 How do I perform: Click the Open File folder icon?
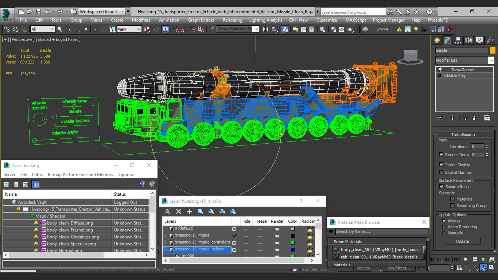click(x=30, y=12)
